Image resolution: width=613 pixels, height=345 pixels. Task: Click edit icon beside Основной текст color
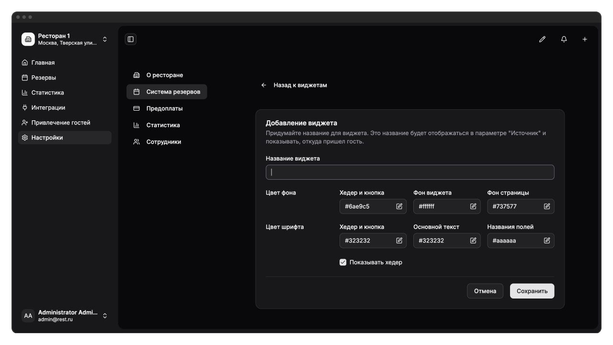point(473,241)
